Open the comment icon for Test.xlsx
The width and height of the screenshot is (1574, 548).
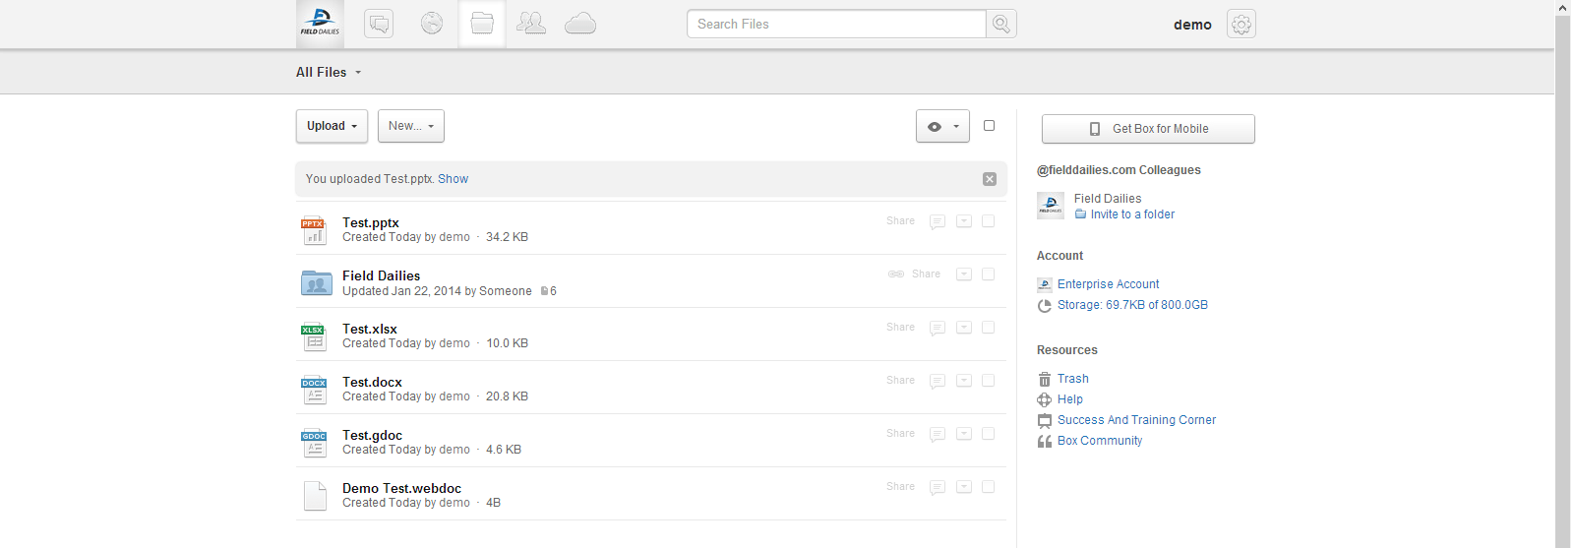pos(938,328)
